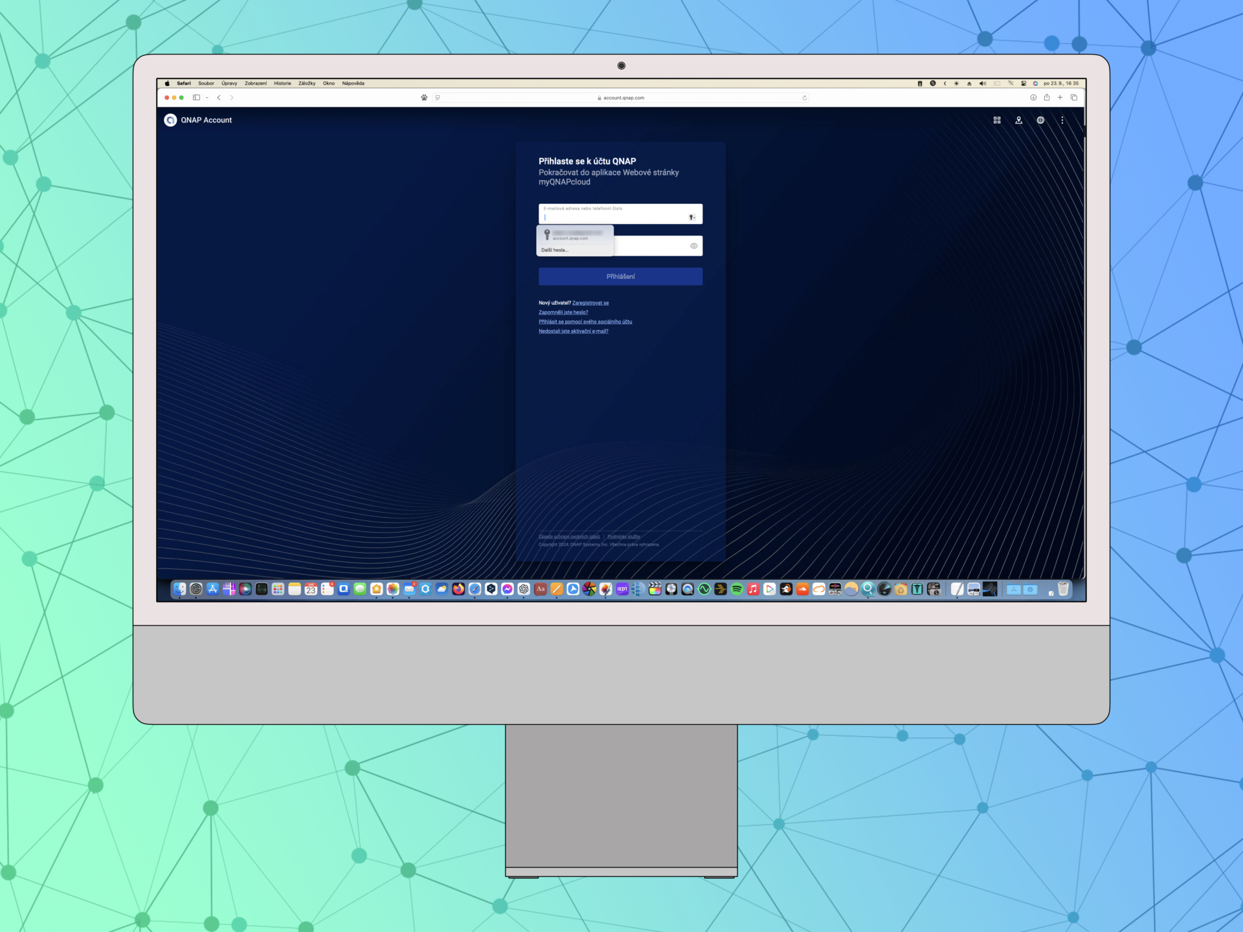Click the 'Zaregistrovat se' link
The image size is (1243, 932).
pos(590,303)
